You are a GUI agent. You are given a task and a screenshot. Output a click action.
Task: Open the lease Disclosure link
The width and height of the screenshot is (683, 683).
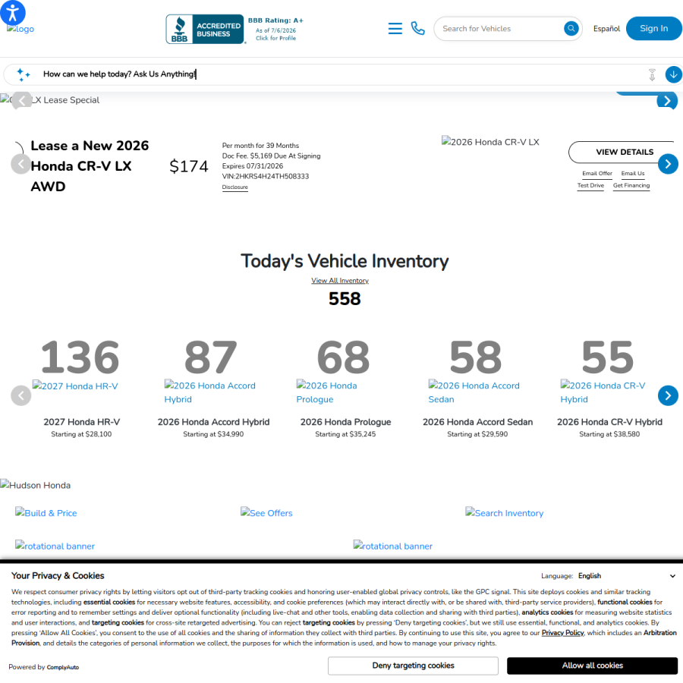click(x=234, y=187)
